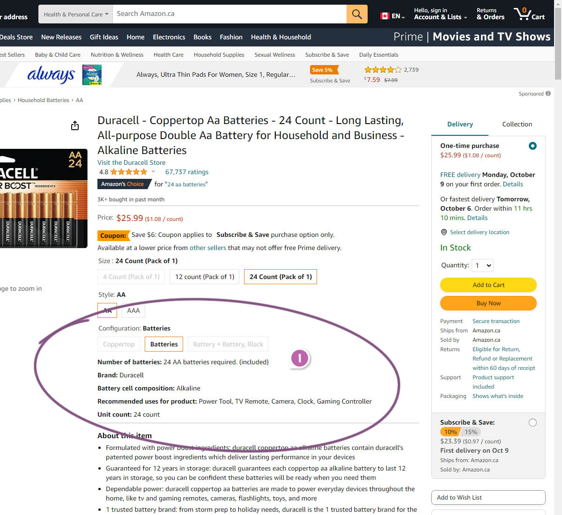The height and width of the screenshot is (515, 562).
Task: Select the Subscribe & Save radio button
Action: coord(532,423)
